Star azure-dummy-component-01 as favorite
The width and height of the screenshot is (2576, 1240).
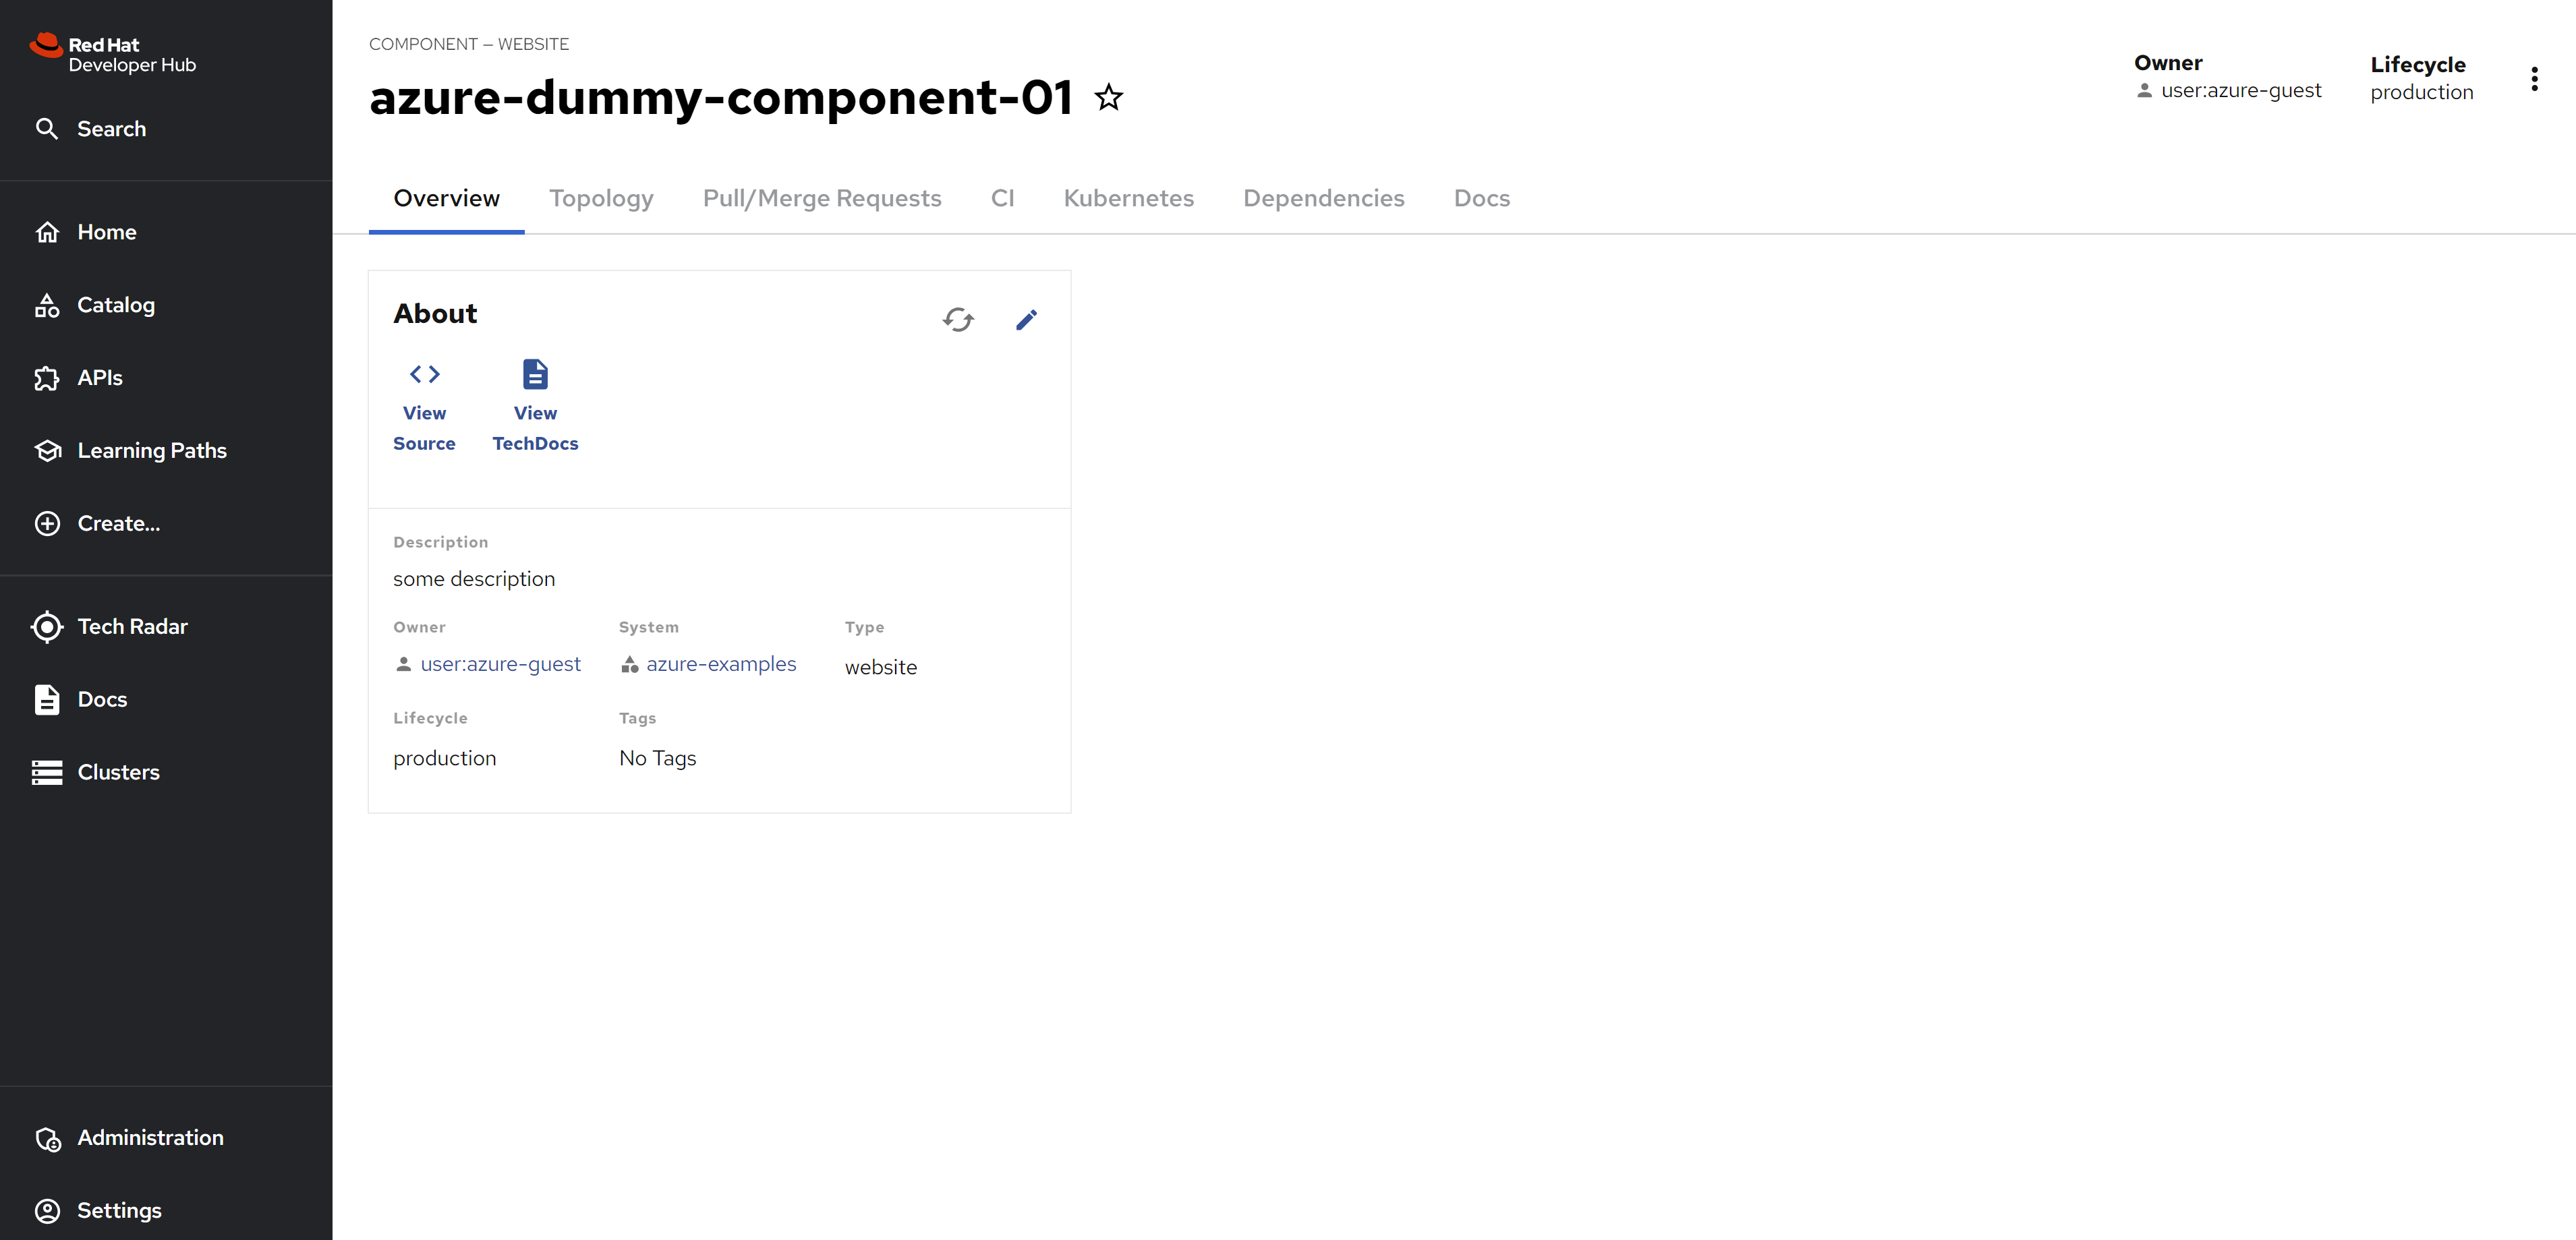(1108, 98)
